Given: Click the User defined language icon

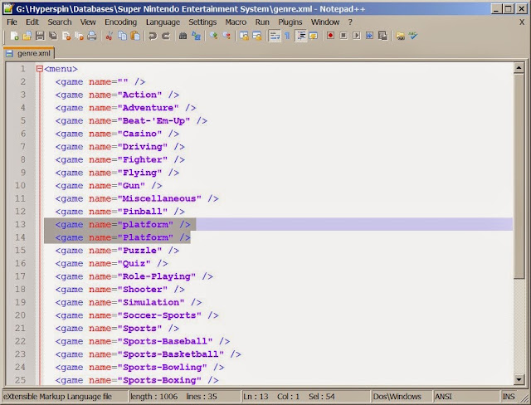Looking at the screenshot, I should pyautogui.click(x=314, y=36).
